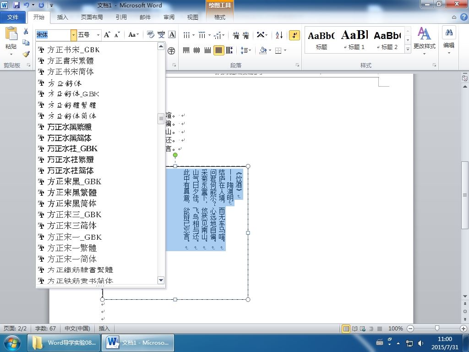Collapse the font name dropdown arrow
This screenshot has height=352, width=469.
(x=74, y=35)
